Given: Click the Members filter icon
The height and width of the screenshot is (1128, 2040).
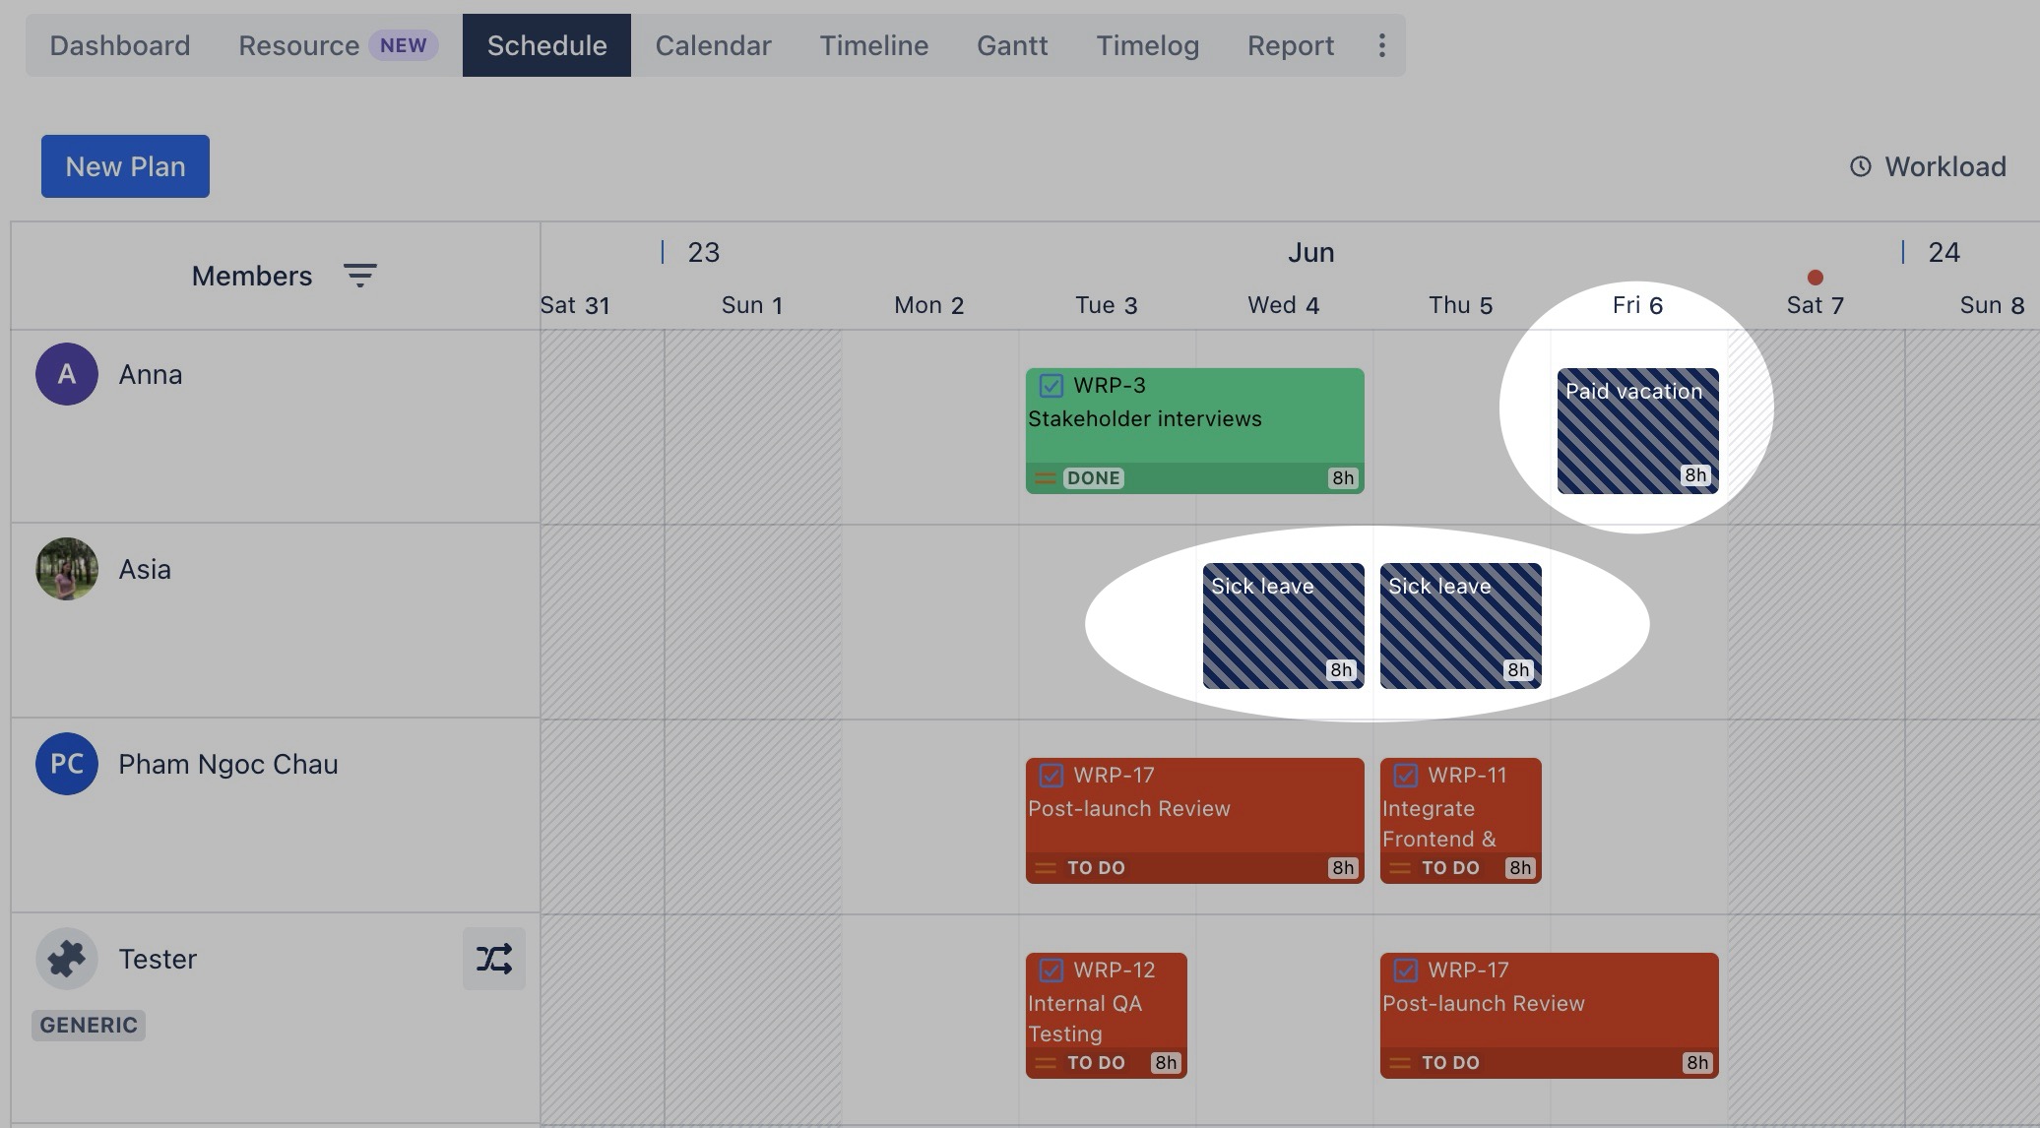Looking at the screenshot, I should tap(359, 276).
